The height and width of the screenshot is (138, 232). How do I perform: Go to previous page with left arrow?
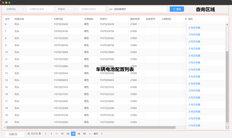point(46,134)
